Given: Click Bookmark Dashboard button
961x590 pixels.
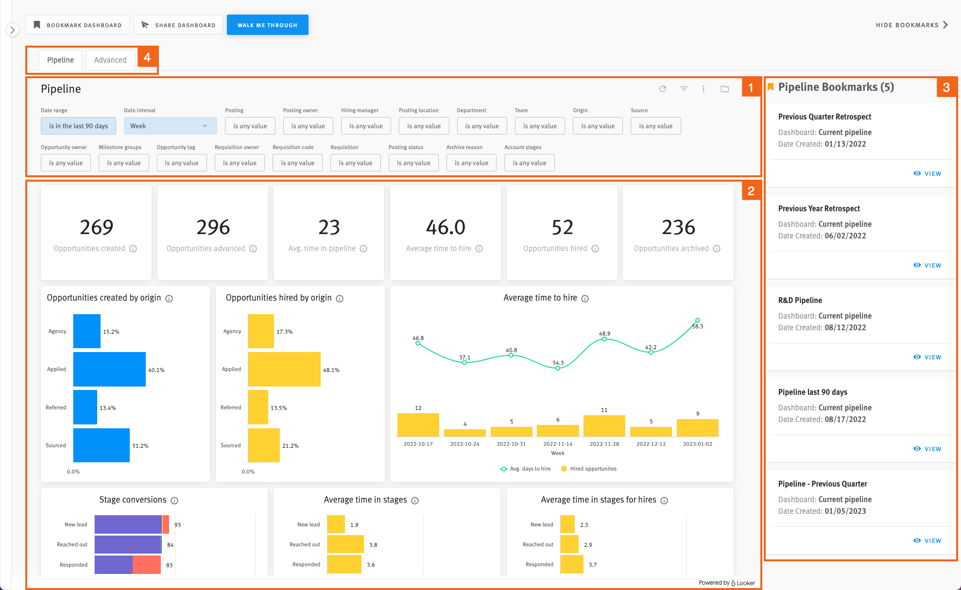Looking at the screenshot, I should pos(78,25).
